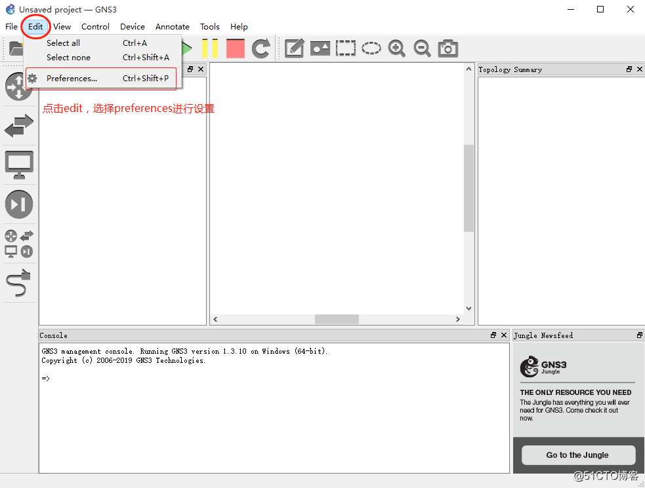Open the Tools menu

click(210, 27)
